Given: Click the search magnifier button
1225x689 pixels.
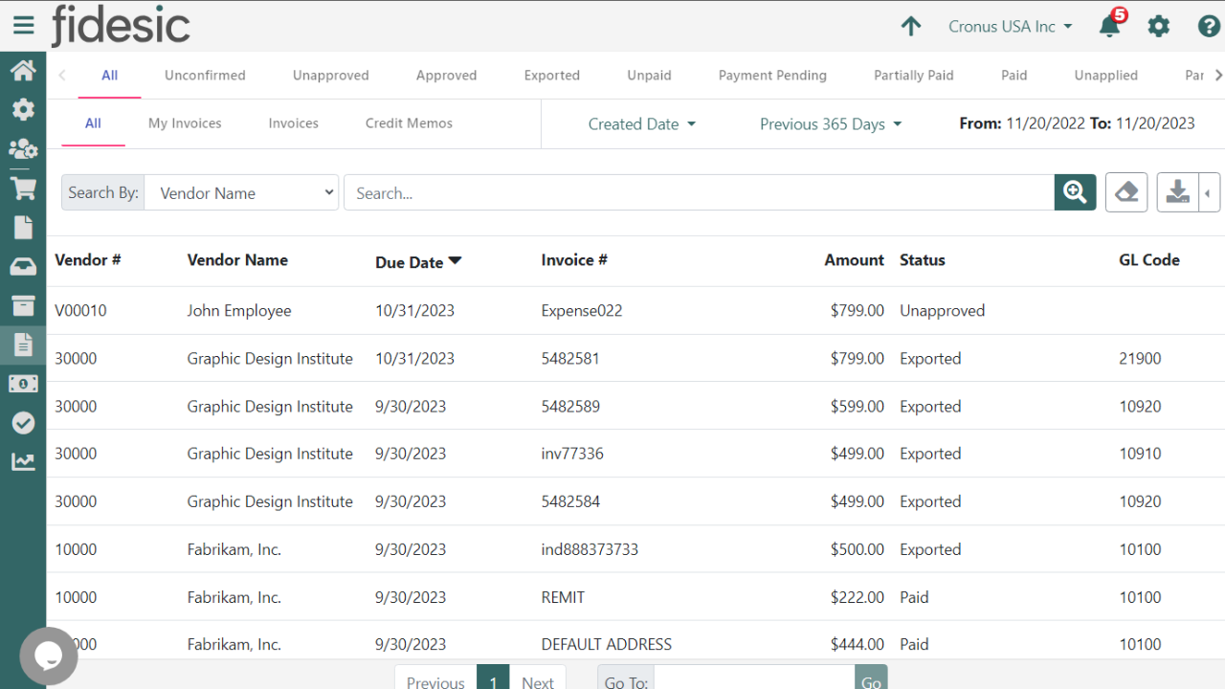Looking at the screenshot, I should click(1076, 192).
